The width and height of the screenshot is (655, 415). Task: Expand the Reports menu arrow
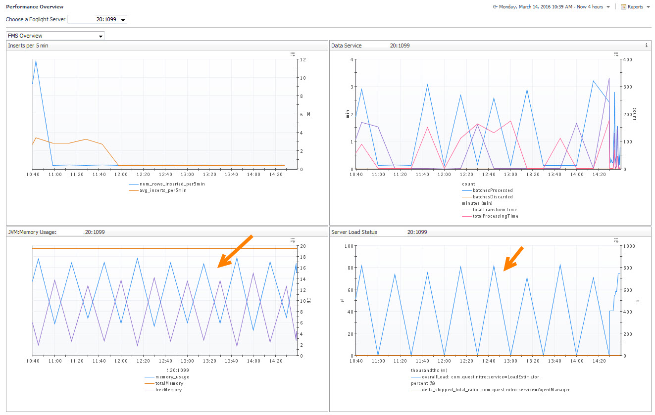648,7
